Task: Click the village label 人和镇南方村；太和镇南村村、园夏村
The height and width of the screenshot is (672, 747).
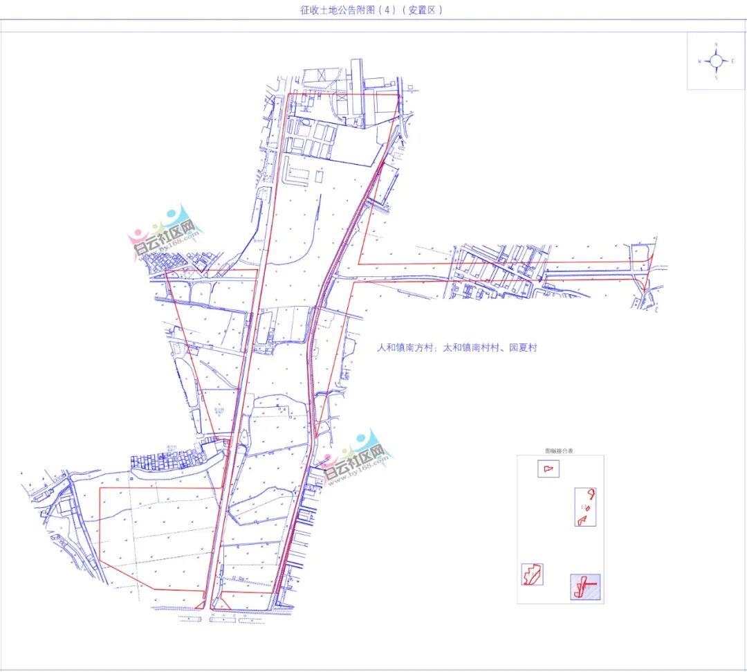Action: pos(457,347)
